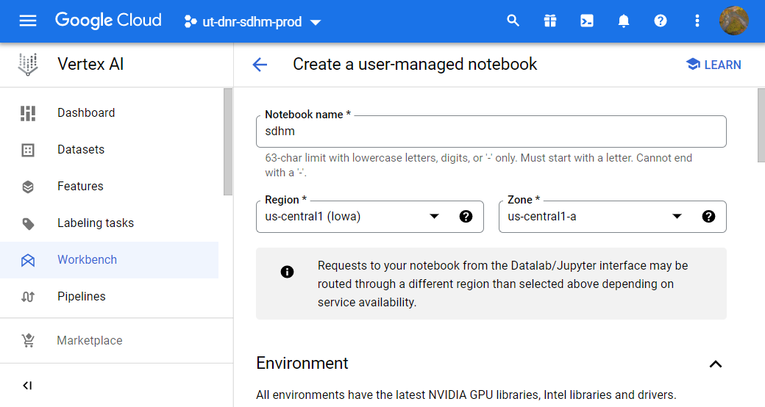Expand the Zone dropdown
The image size is (765, 407).
click(677, 217)
